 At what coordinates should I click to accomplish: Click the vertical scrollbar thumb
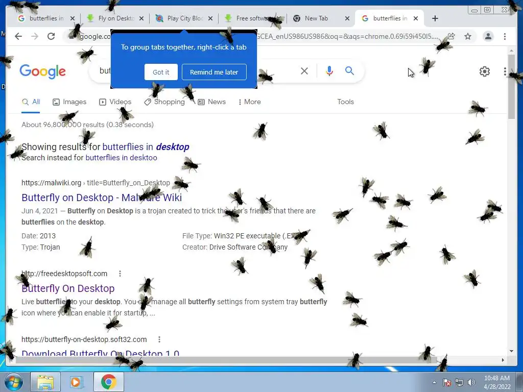511,87
